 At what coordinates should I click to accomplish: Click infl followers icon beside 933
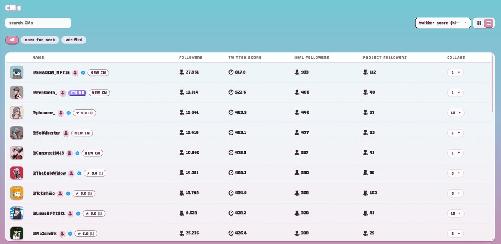tap(297, 72)
